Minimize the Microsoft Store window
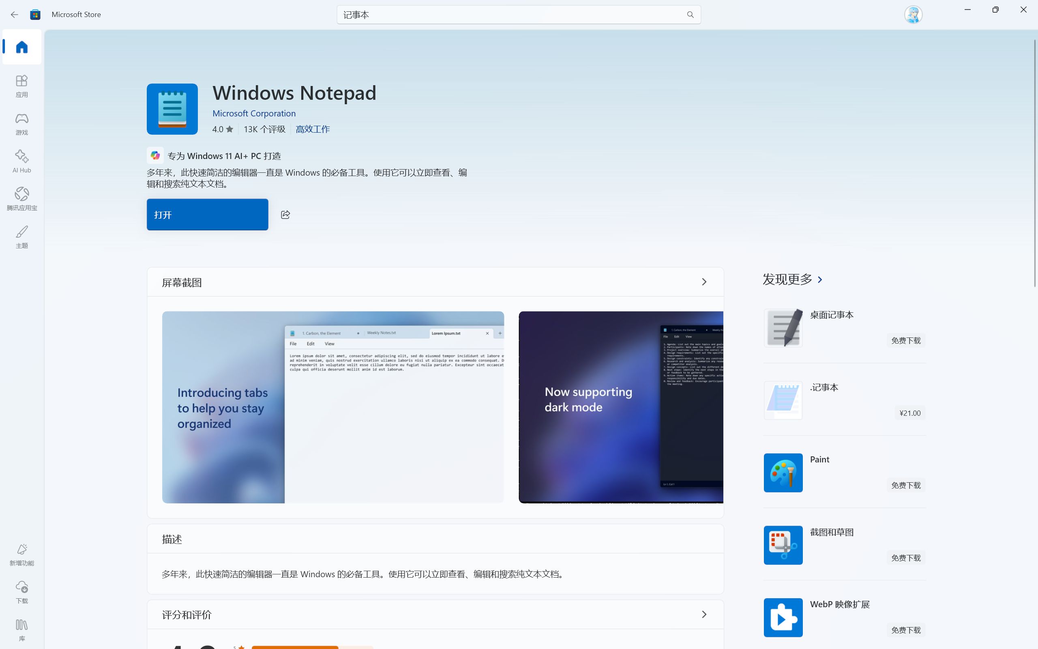The height and width of the screenshot is (649, 1038). pos(968,10)
